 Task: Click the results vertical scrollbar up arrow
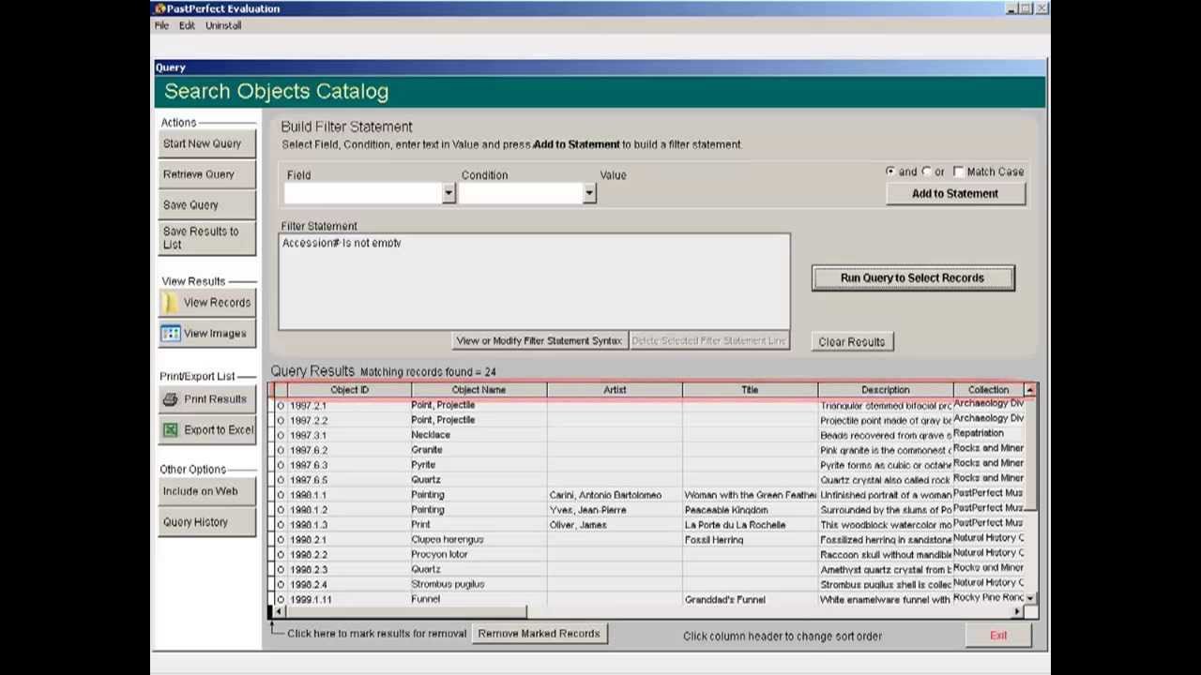1030,390
